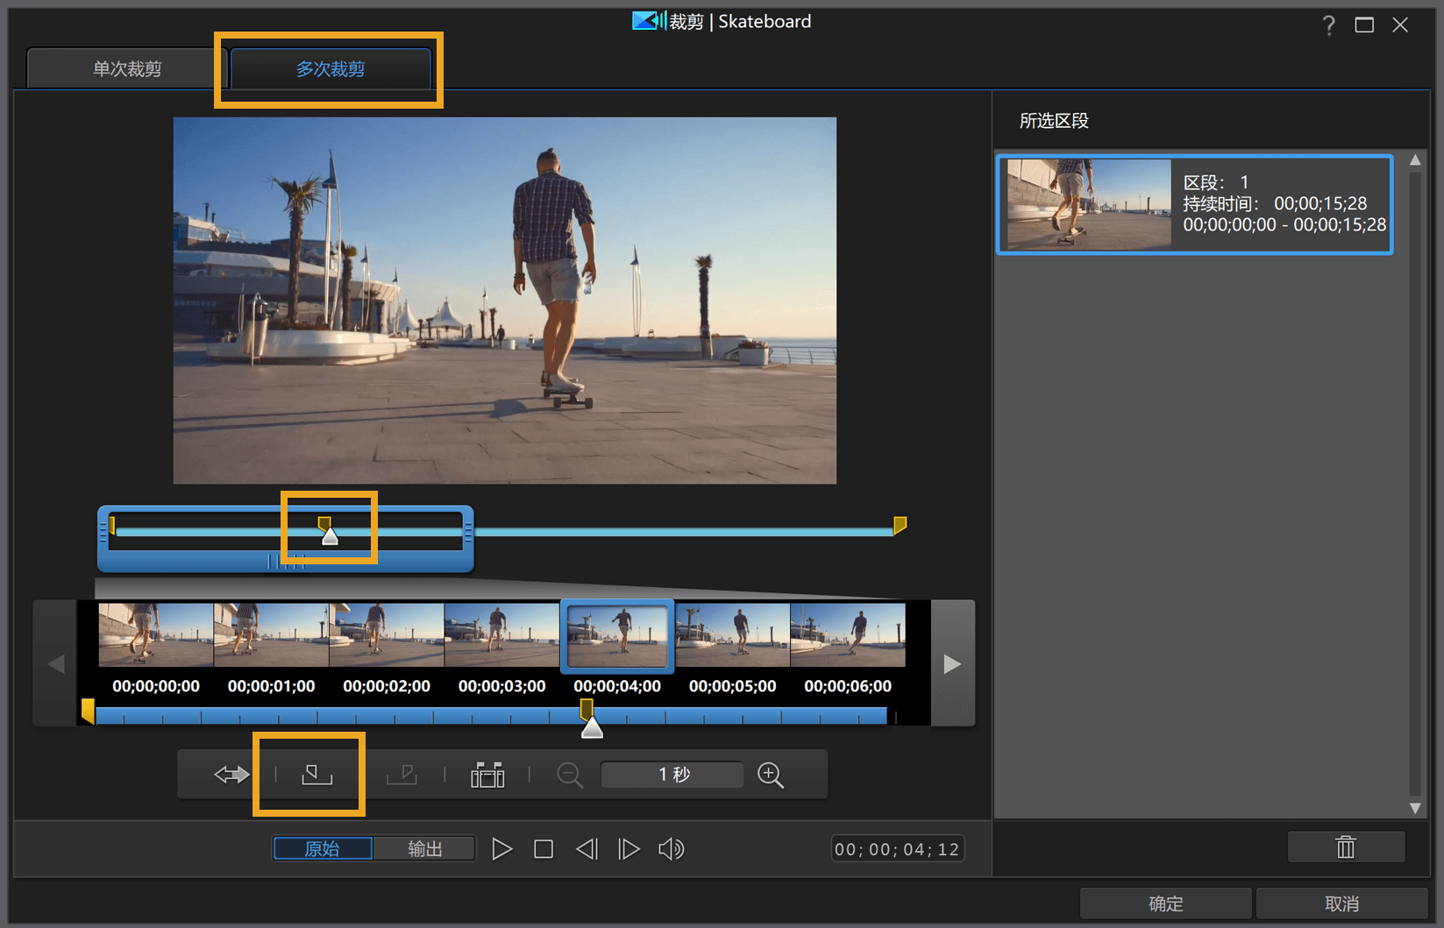
Task: Click the 取消 button
Action: [x=1341, y=903]
